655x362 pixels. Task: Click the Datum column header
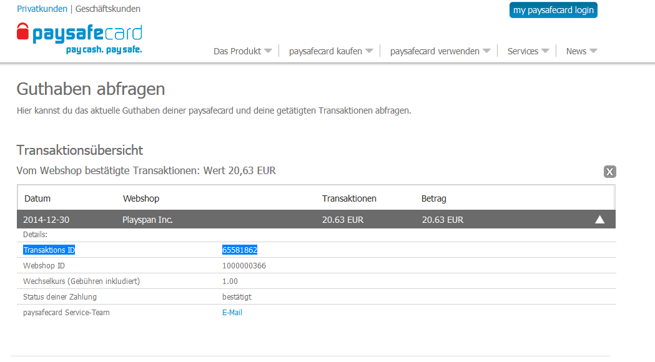[37, 198]
